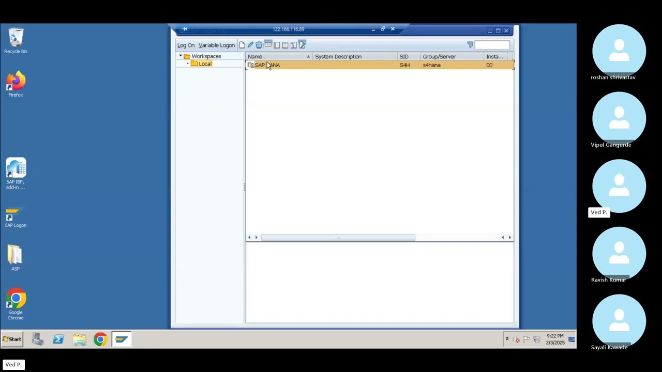Open Windows Explorer from the taskbar
662x372 pixels.
[79, 339]
